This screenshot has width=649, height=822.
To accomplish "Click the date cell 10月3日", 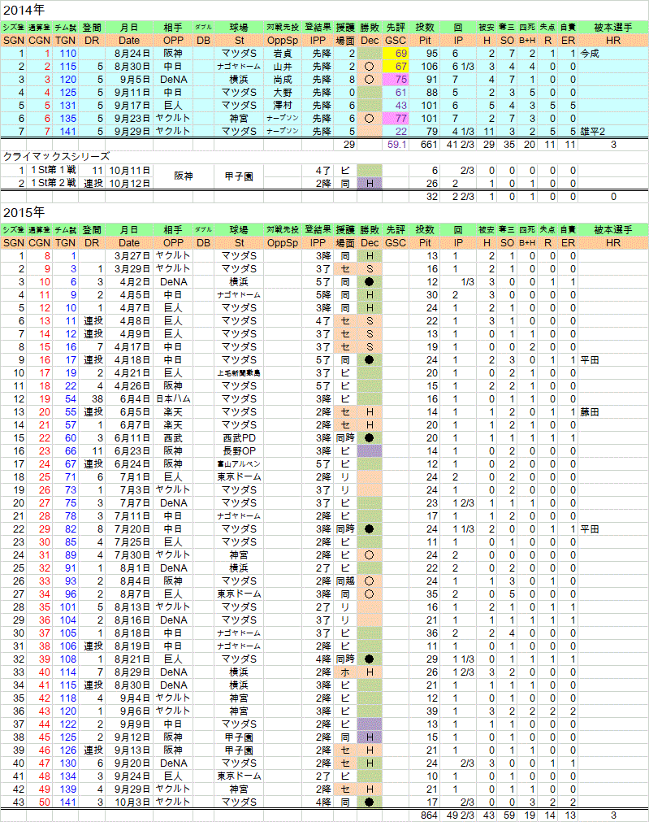I will [x=129, y=802].
